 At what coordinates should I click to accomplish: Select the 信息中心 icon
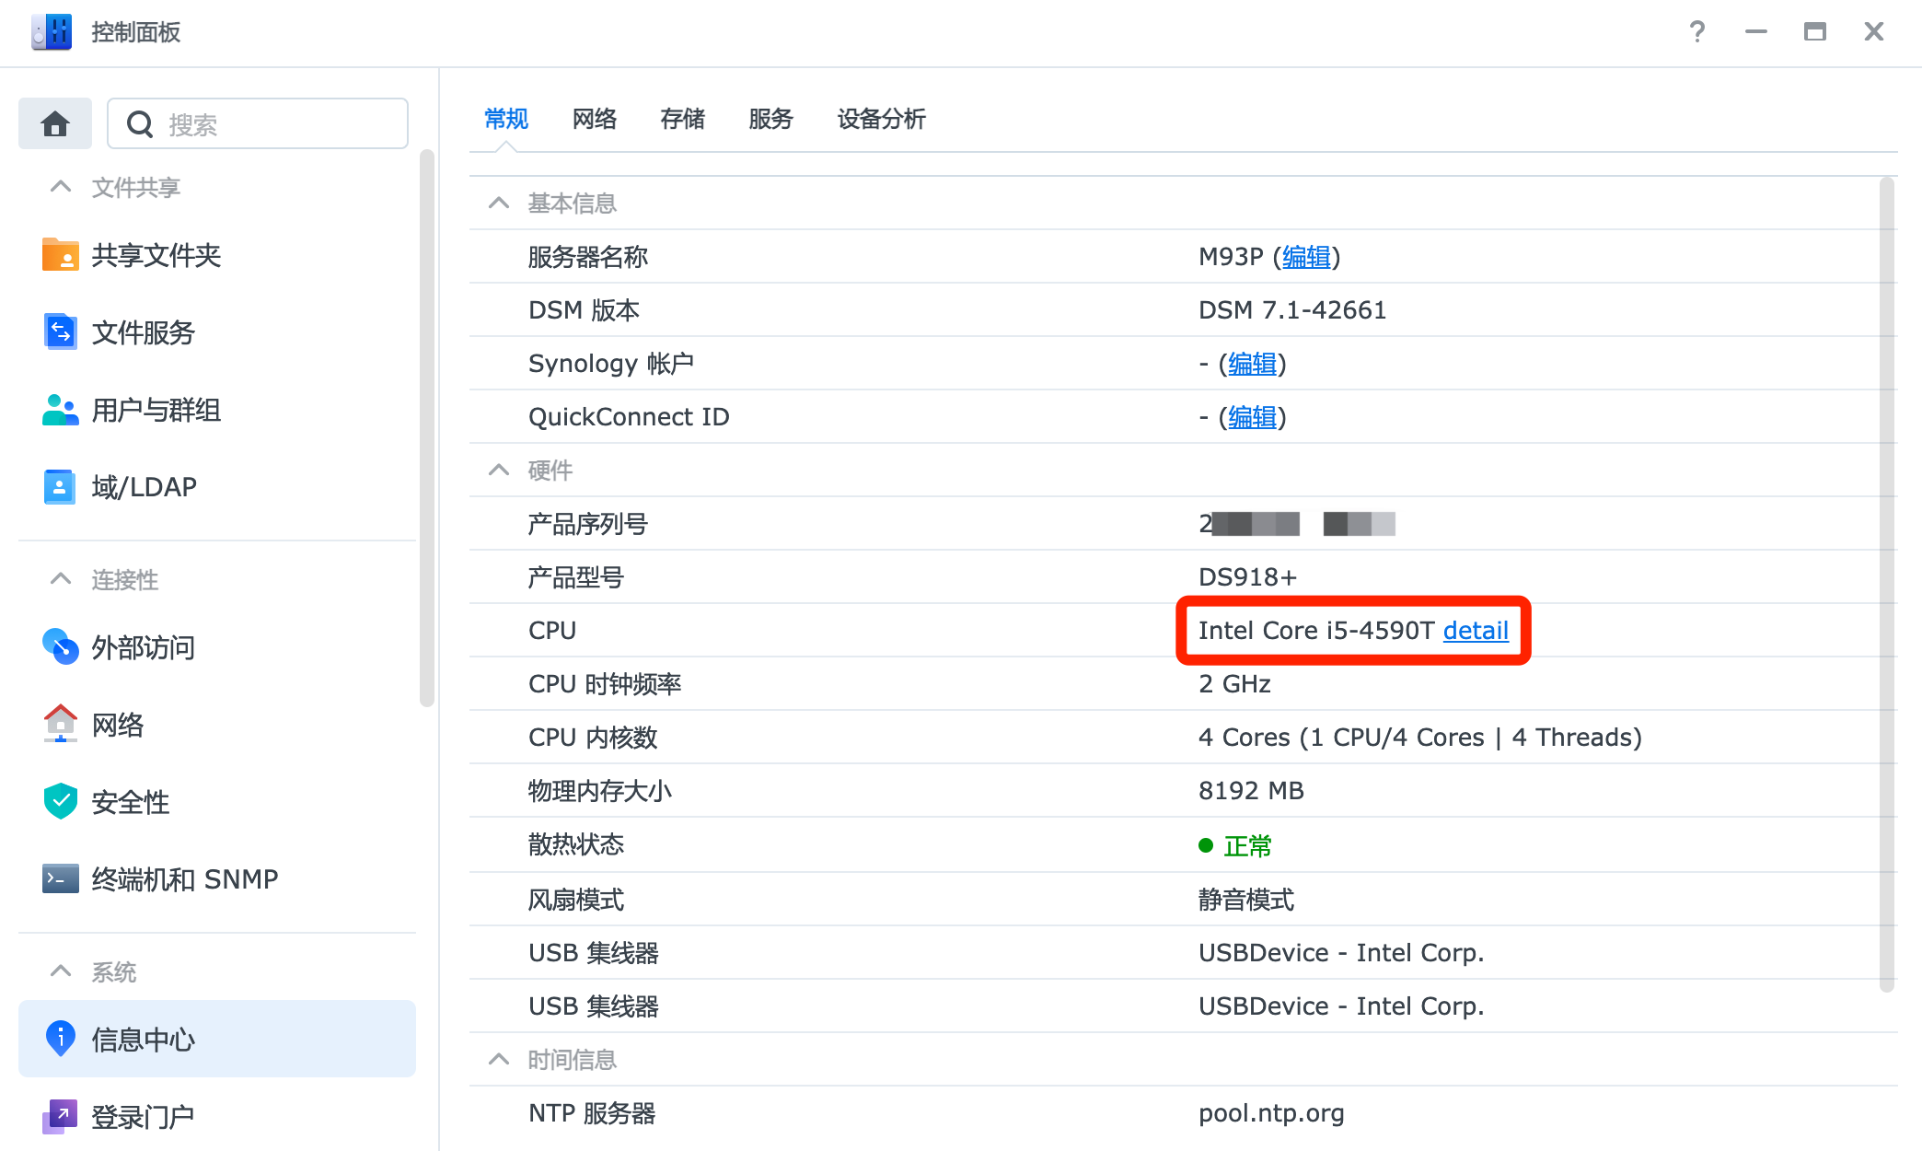[61, 1039]
